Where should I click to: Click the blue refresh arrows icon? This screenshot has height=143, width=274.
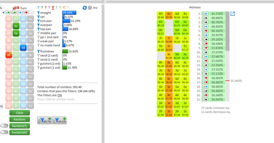[85, 8]
